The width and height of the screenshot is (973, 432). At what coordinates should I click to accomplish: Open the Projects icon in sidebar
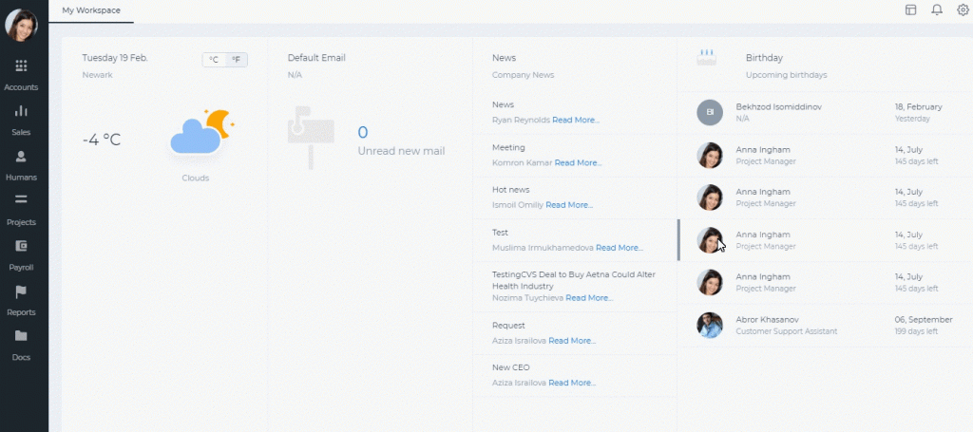21,199
